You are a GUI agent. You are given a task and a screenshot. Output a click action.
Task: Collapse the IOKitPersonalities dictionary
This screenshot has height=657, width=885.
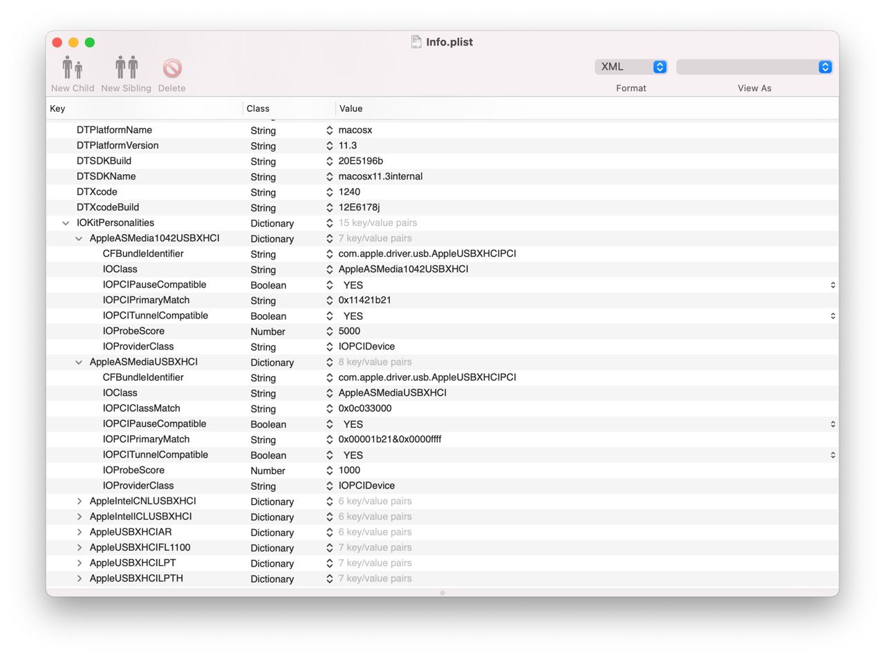tap(66, 223)
